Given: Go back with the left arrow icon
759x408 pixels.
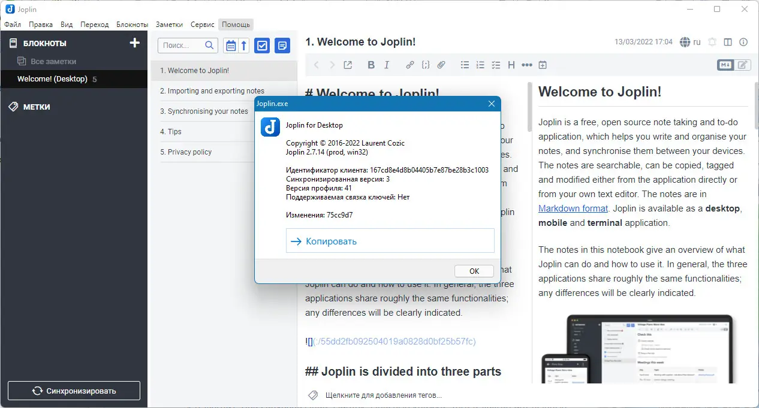Looking at the screenshot, I should click(316, 65).
